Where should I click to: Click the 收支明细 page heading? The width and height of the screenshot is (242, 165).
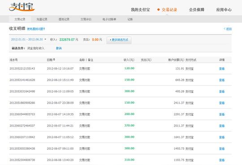point(17,28)
